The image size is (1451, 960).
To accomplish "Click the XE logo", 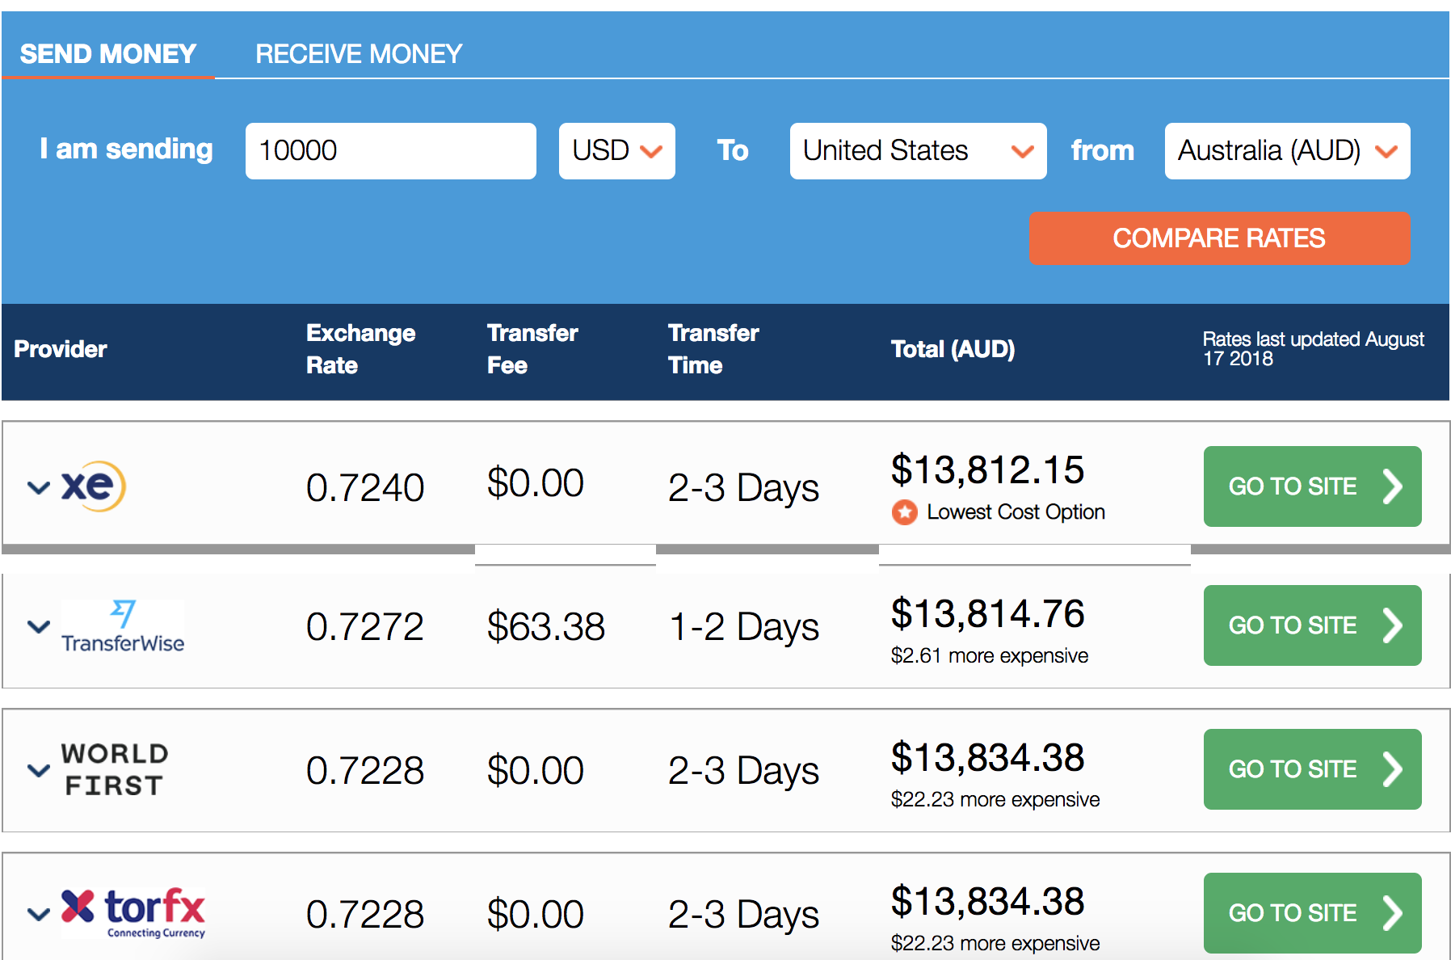I will 94,486.
